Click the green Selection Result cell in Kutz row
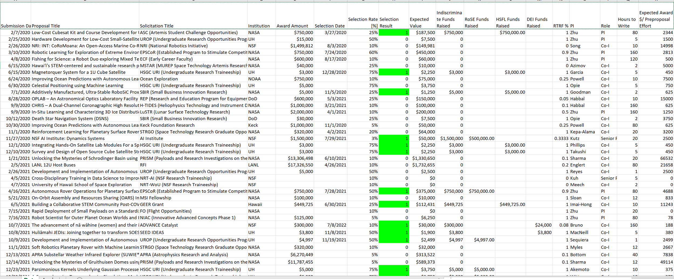Screen dimensions: 674x279 pos(394,139)
